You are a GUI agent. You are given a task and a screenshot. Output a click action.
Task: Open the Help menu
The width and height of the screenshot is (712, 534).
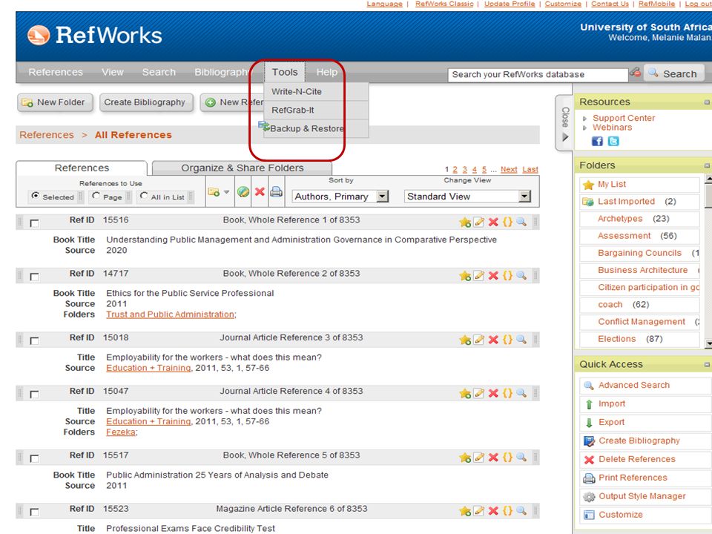327,72
